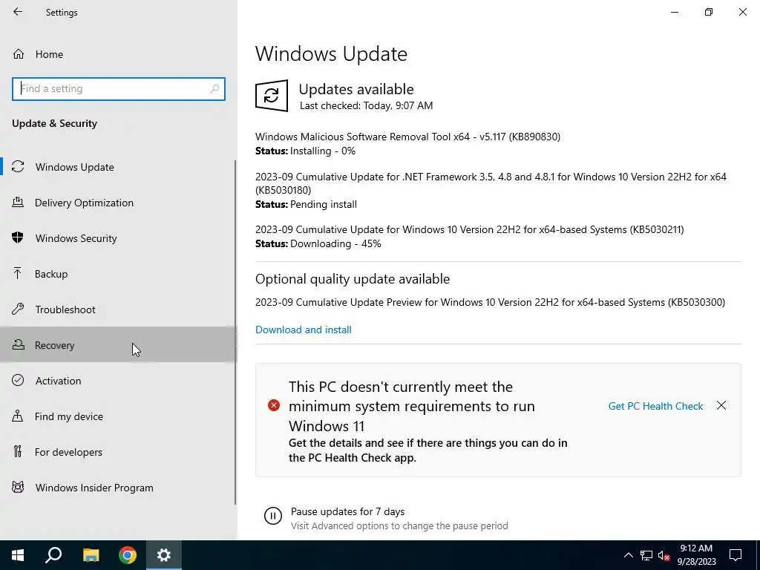Click the Backup upload arrow icon
This screenshot has width=760, height=570.
coord(18,274)
